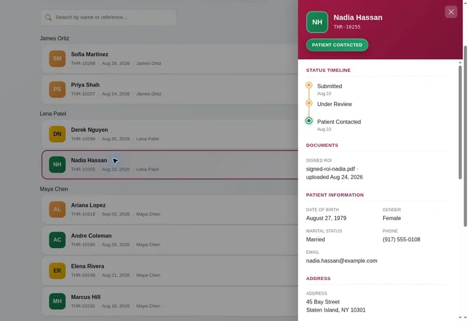Viewport: 468px width, 321px height.
Task: Click the James Ortiz group heading
Action: click(54, 39)
